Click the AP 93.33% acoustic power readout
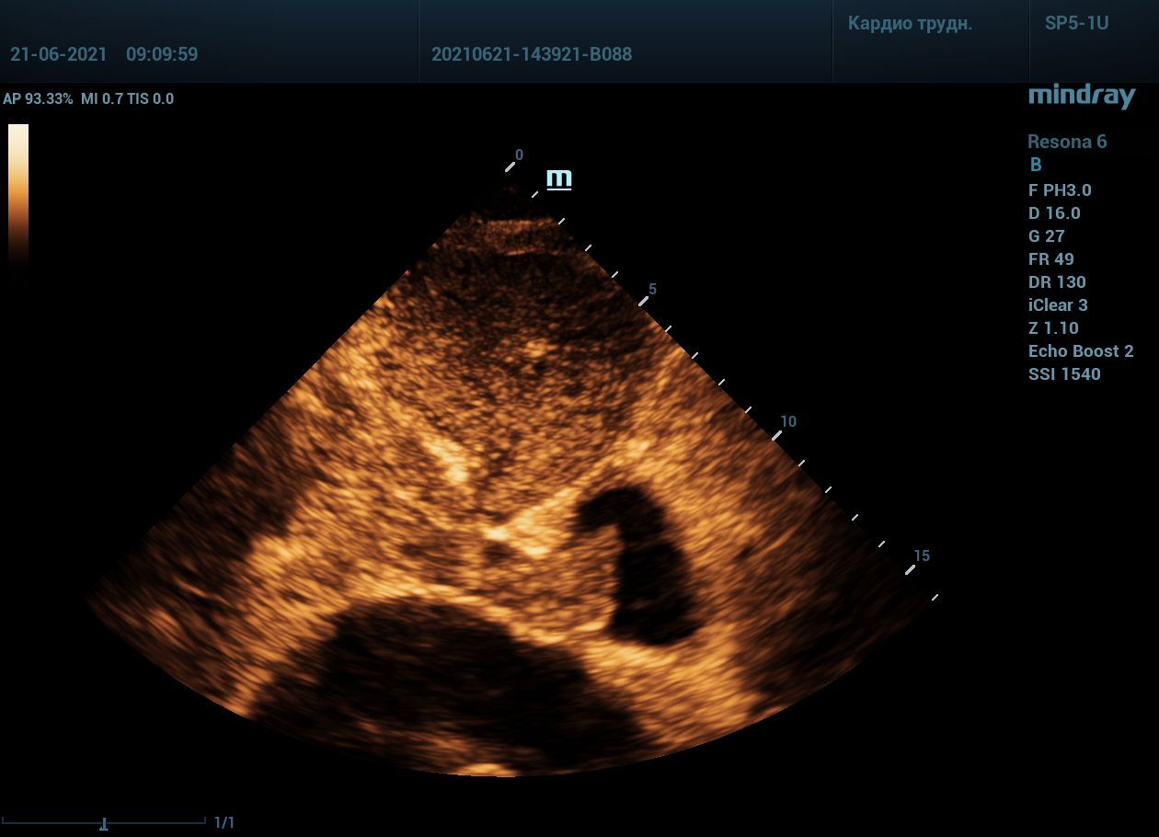 38,98
